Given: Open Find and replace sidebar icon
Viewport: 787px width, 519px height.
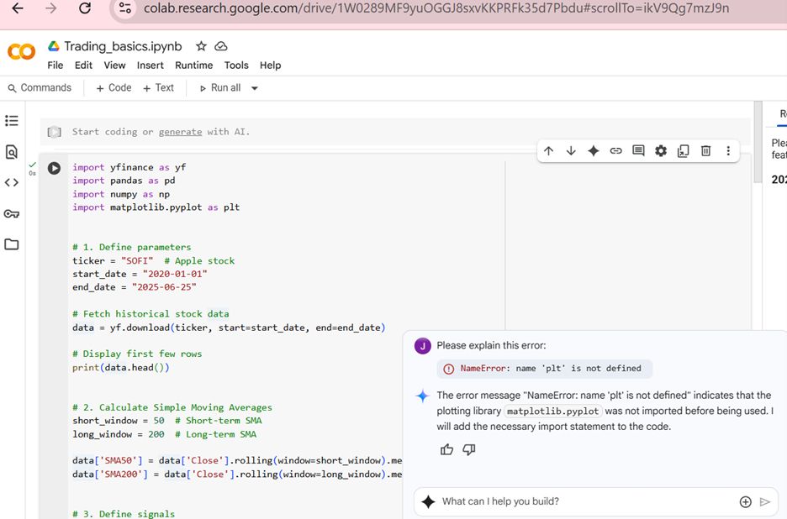Looking at the screenshot, I should click(x=12, y=151).
